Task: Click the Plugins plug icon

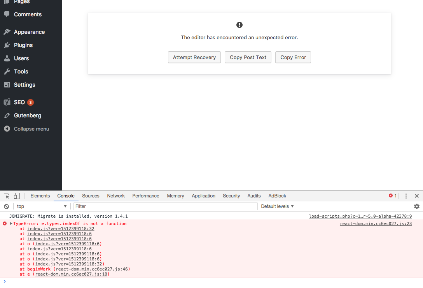Action: click(x=7, y=45)
